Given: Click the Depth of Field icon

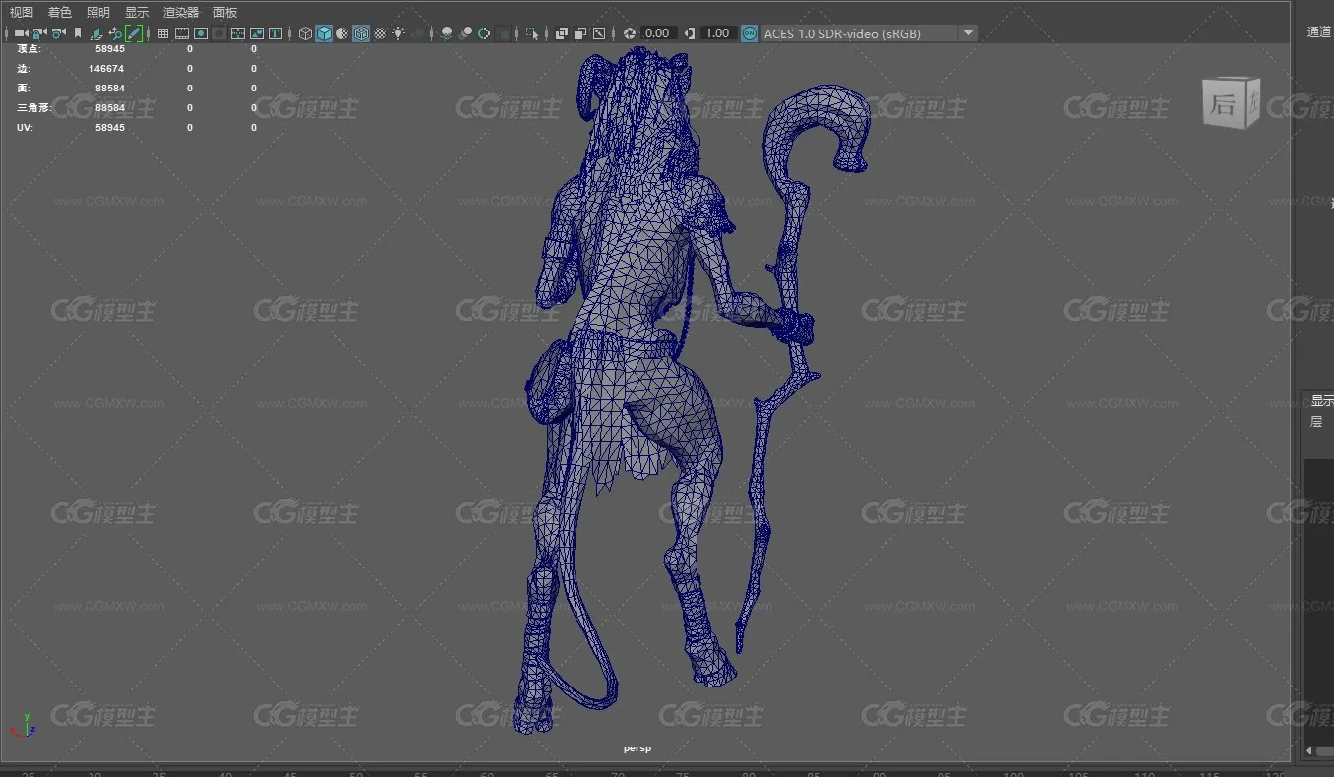Looking at the screenshot, I should [504, 33].
